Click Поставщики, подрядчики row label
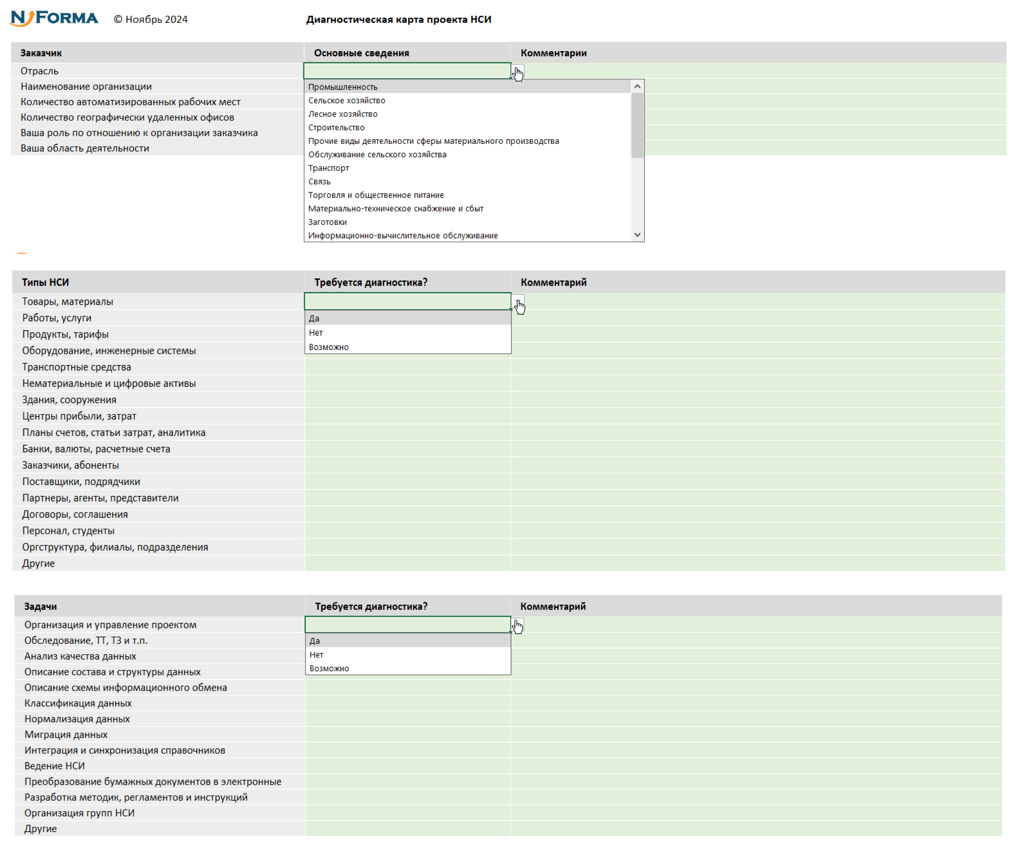Screen dimensions: 1019x848 tap(81, 482)
